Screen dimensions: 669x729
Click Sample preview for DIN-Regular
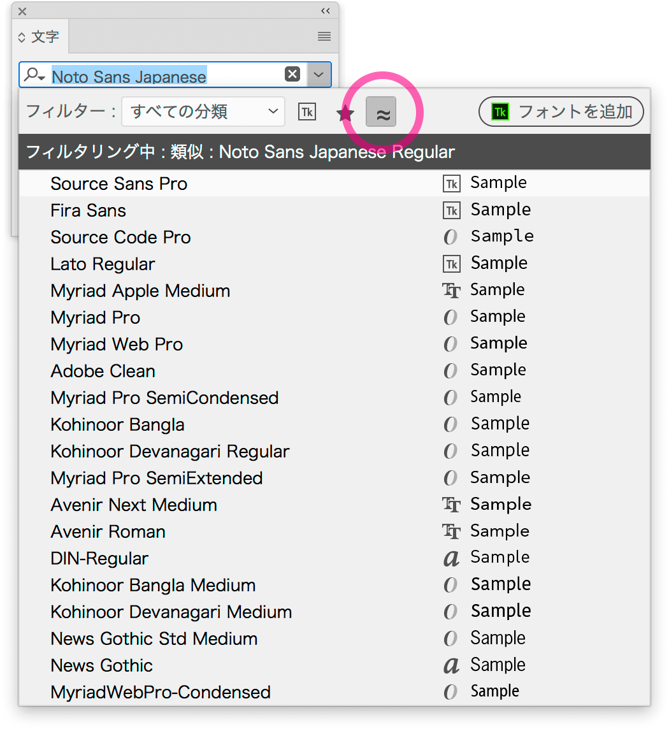pos(500,558)
